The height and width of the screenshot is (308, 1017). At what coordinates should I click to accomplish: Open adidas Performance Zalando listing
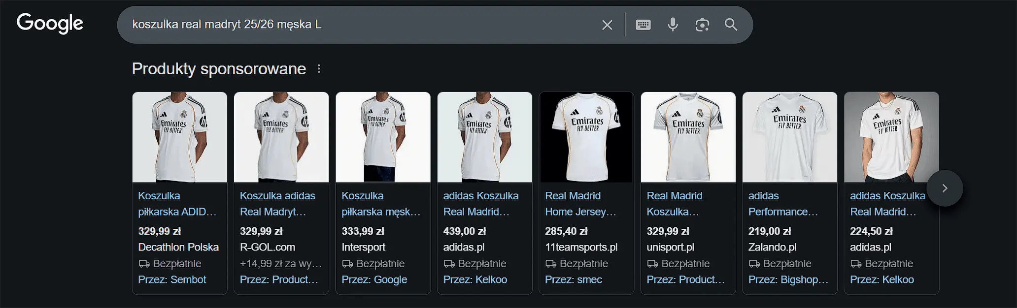click(x=782, y=204)
